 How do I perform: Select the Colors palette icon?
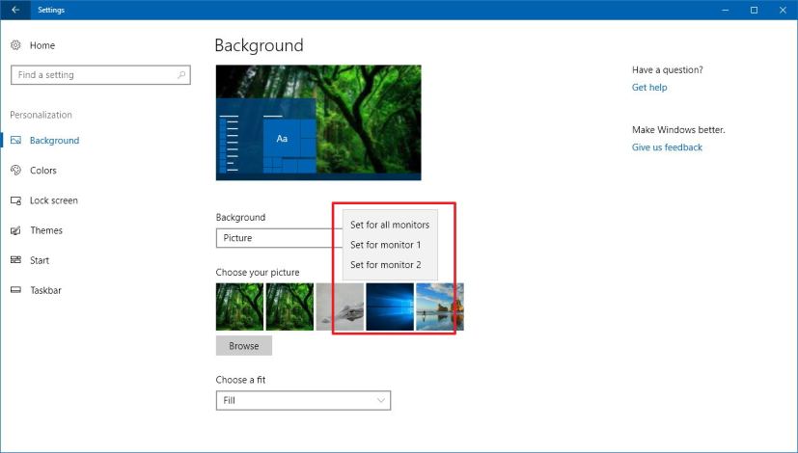(15, 171)
